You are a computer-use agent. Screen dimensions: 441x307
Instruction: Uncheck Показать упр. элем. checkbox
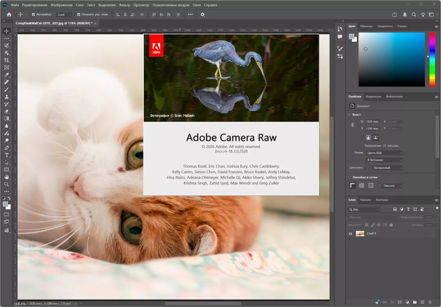(79, 14)
